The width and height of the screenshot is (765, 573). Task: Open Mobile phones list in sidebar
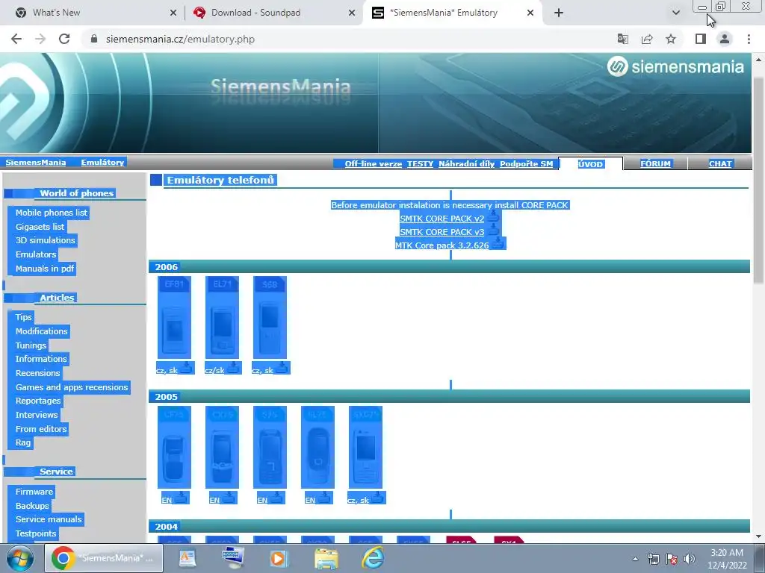(x=52, y=213)
